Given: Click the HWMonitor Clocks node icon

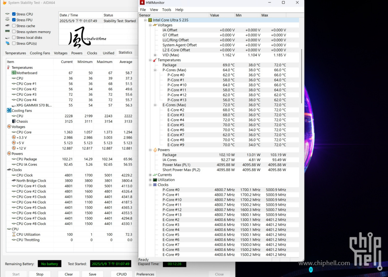Looking at the screenshot, I should click(x=155, y=185).
